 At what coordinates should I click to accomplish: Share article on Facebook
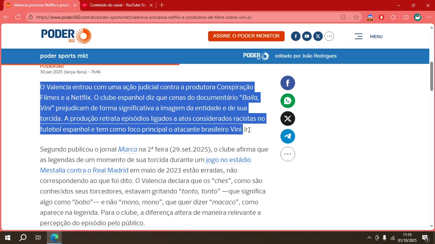coord(288,83)
